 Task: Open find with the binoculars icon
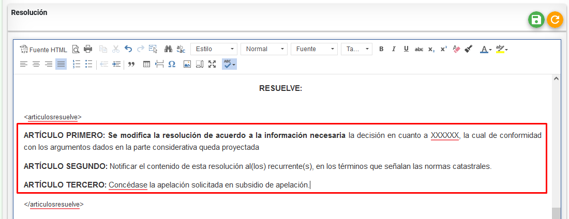tap(168, 49)
